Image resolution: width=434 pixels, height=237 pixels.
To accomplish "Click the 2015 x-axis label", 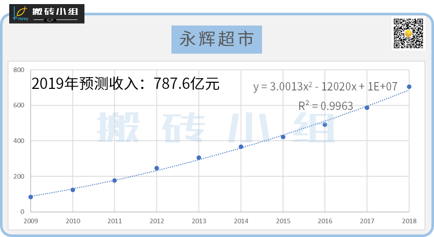I will pyautogui.click(x=283, y=221).
